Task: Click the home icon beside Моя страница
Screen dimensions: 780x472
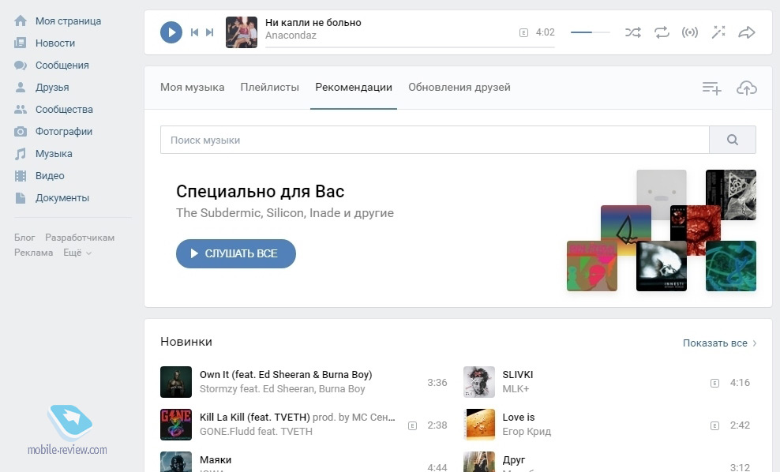Action: (x=21, y=21)
